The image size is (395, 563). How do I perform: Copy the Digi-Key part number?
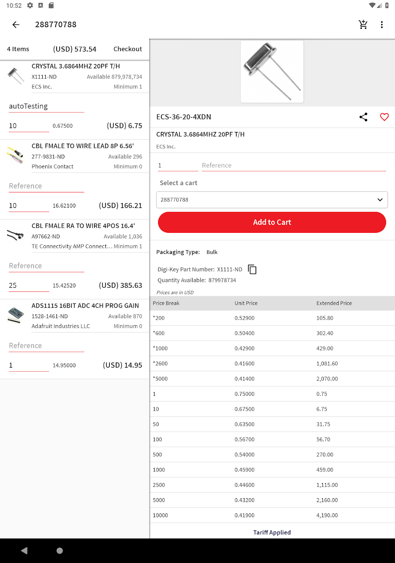(252, 269)
